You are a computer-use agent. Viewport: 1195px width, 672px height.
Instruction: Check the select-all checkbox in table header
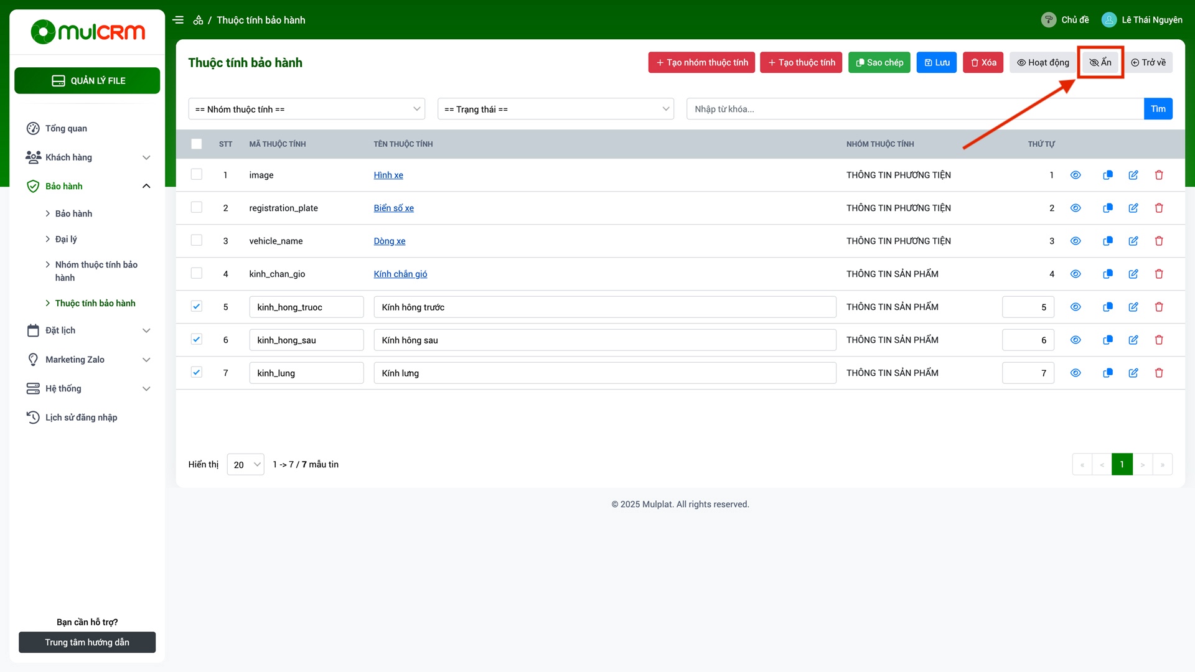tap(196, 144)
